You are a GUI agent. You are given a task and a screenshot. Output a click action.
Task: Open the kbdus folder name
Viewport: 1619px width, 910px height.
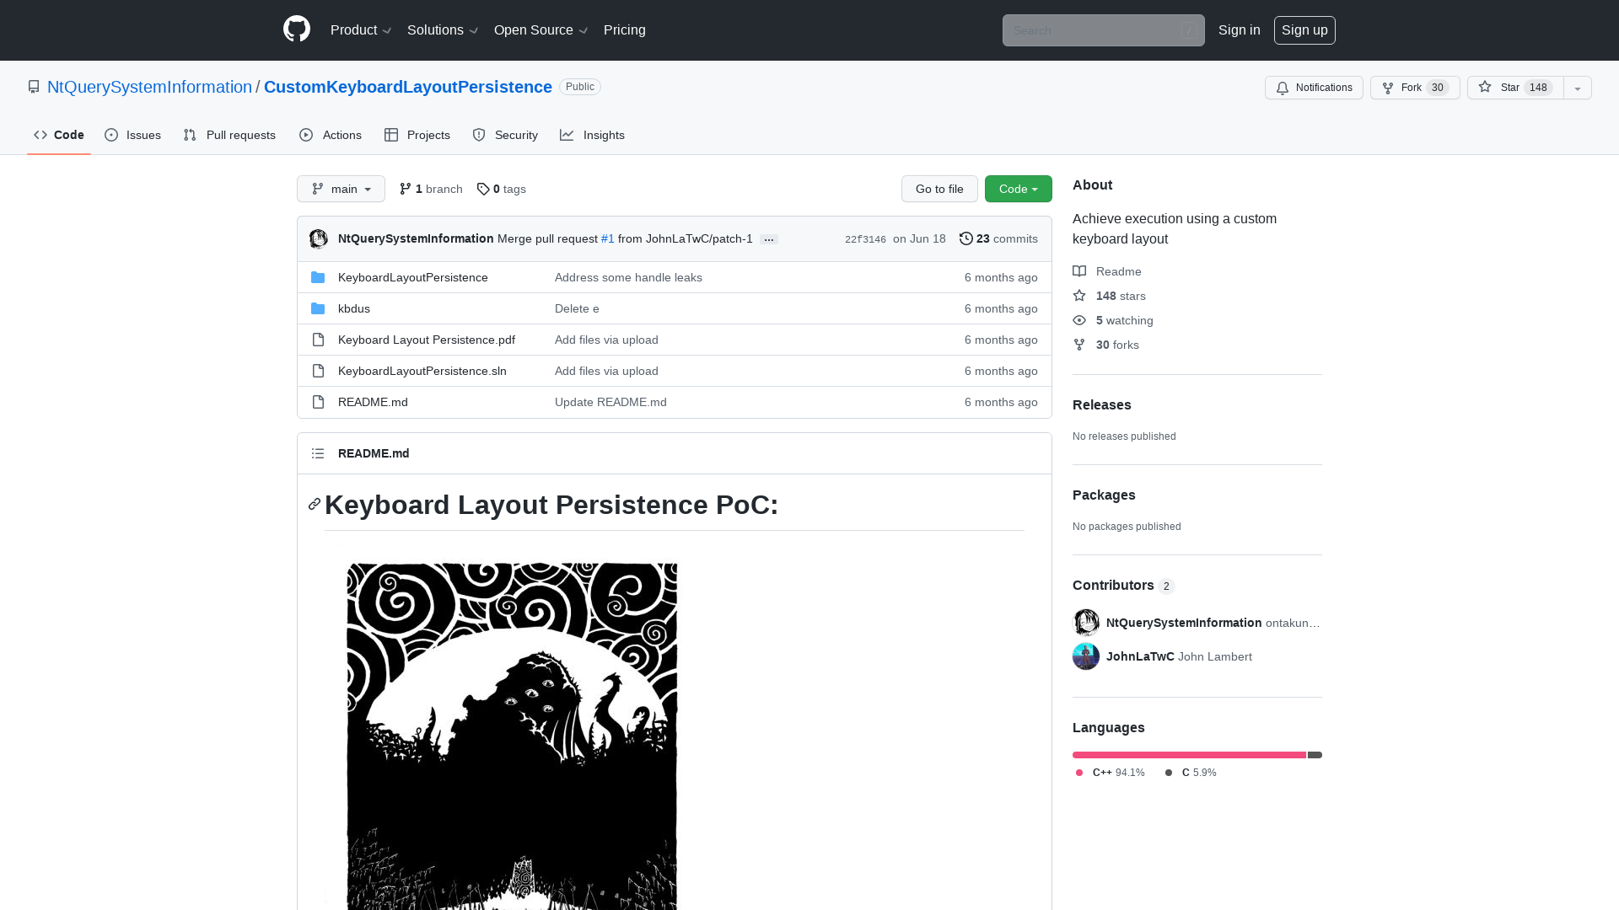point(354,308)
